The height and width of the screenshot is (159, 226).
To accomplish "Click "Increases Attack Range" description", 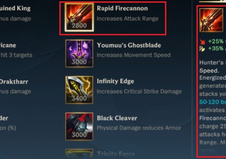I will [x=127, y=19].
